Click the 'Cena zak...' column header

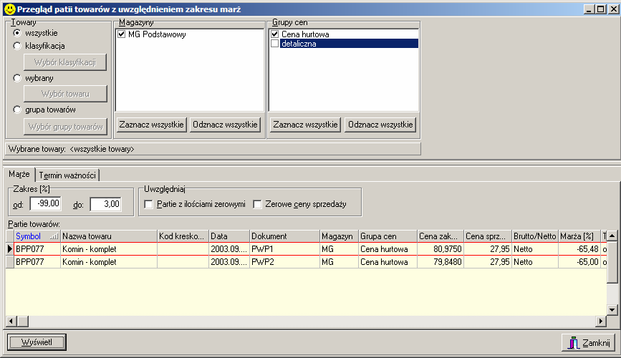click(441, 236)
